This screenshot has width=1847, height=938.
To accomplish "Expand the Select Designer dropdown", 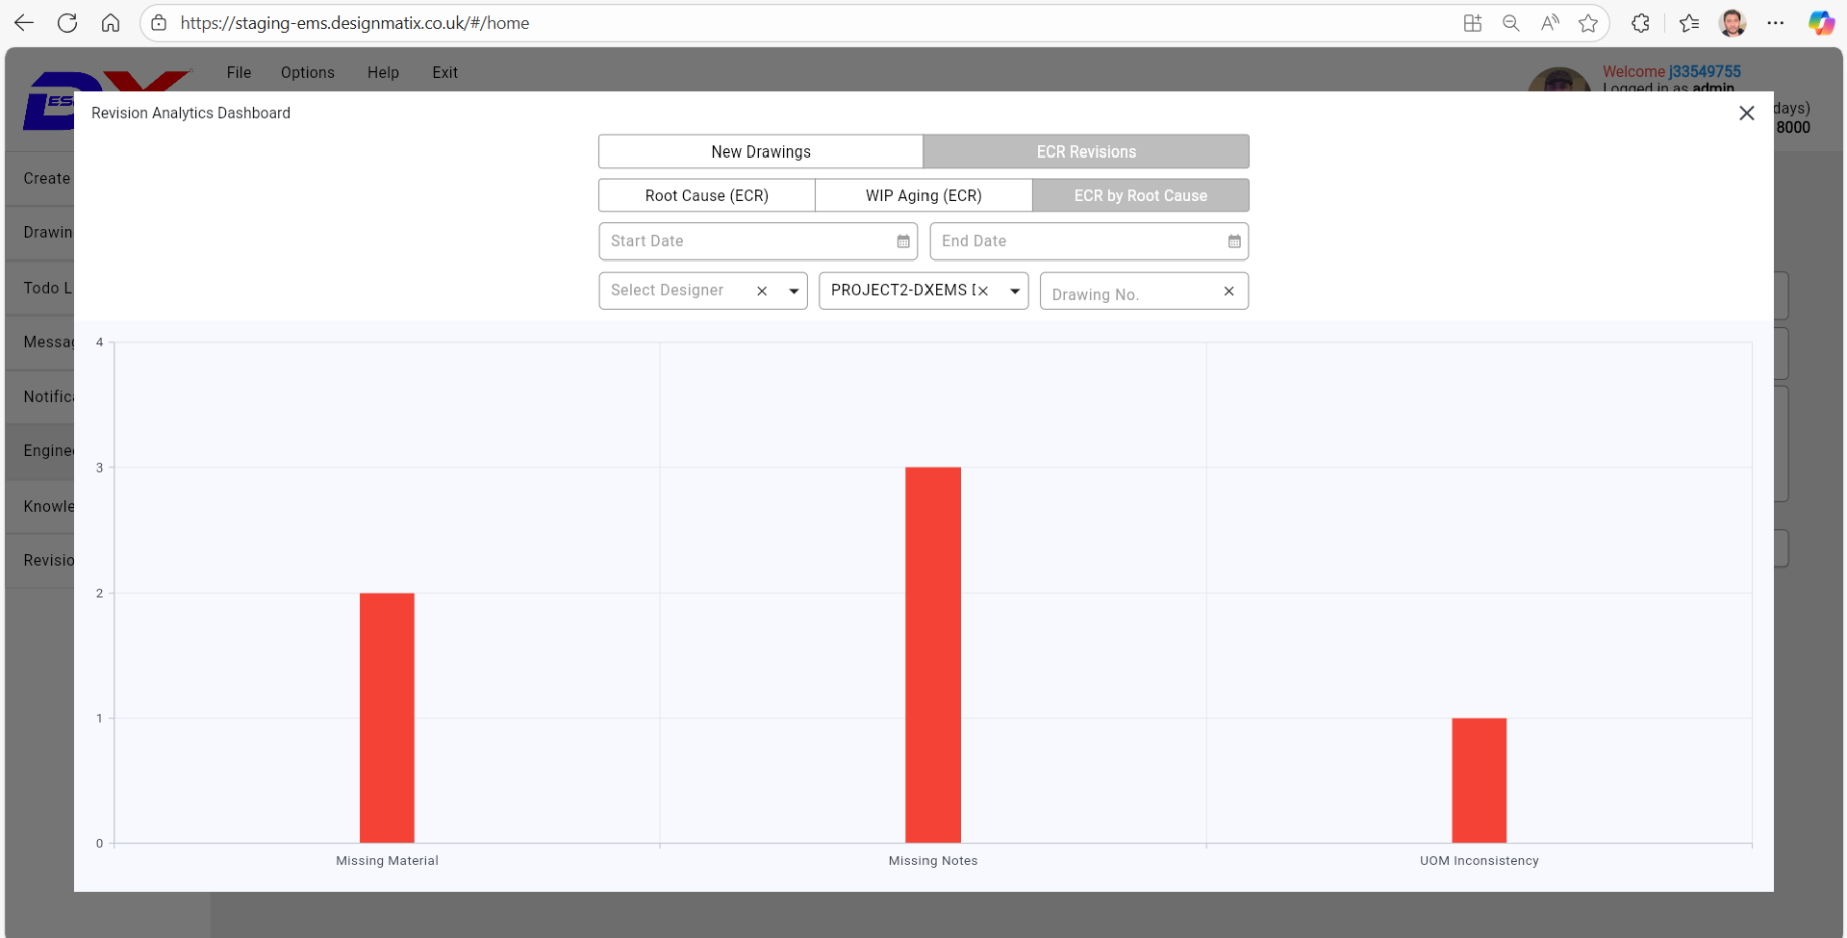I will click(x=794, y=292).
